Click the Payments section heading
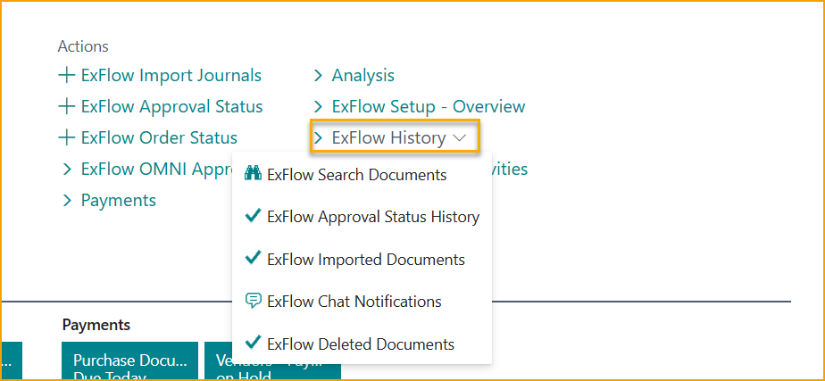The height and width of the screenshot is (381, 825). tap(96, 325)
